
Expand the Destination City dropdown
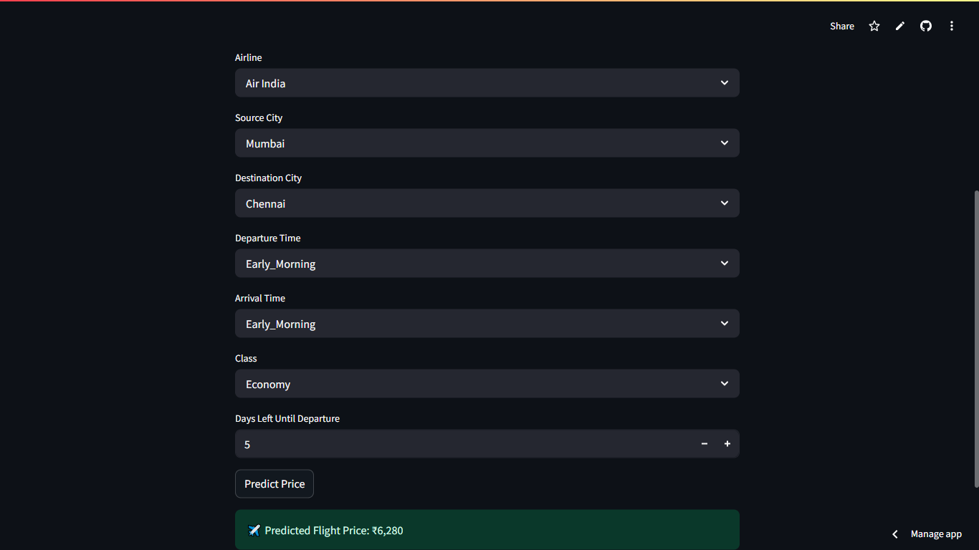[487, 203]
